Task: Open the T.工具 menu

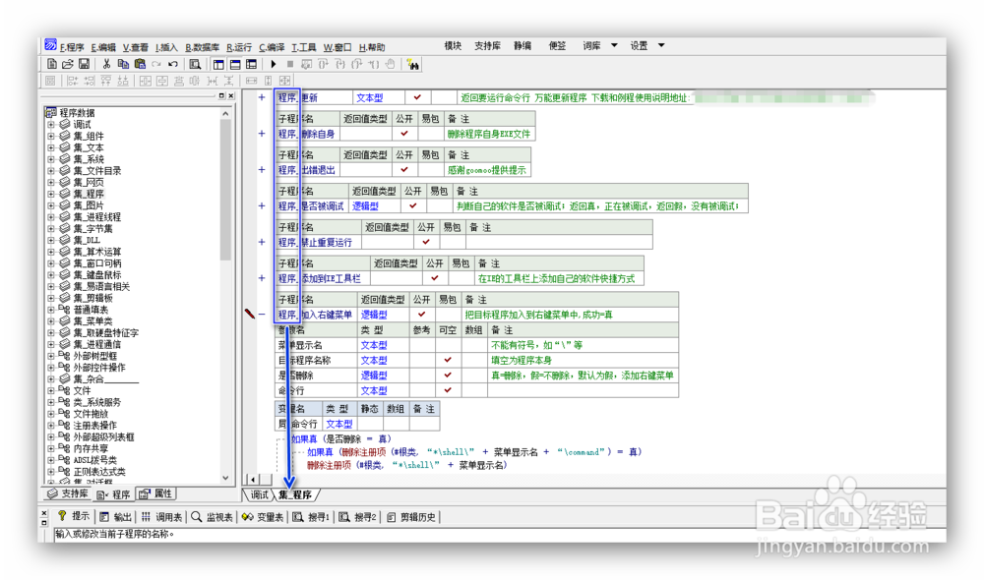Action: [304, 47]
